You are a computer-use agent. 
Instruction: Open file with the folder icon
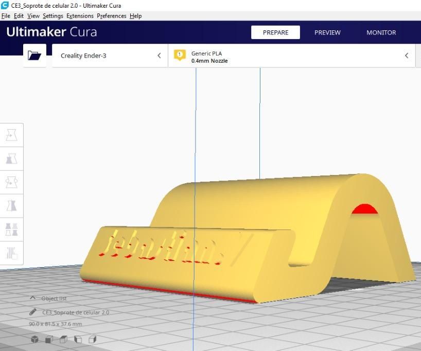[34, 55]
